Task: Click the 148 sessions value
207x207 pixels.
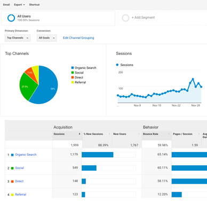Action: [x=75, y=181]
